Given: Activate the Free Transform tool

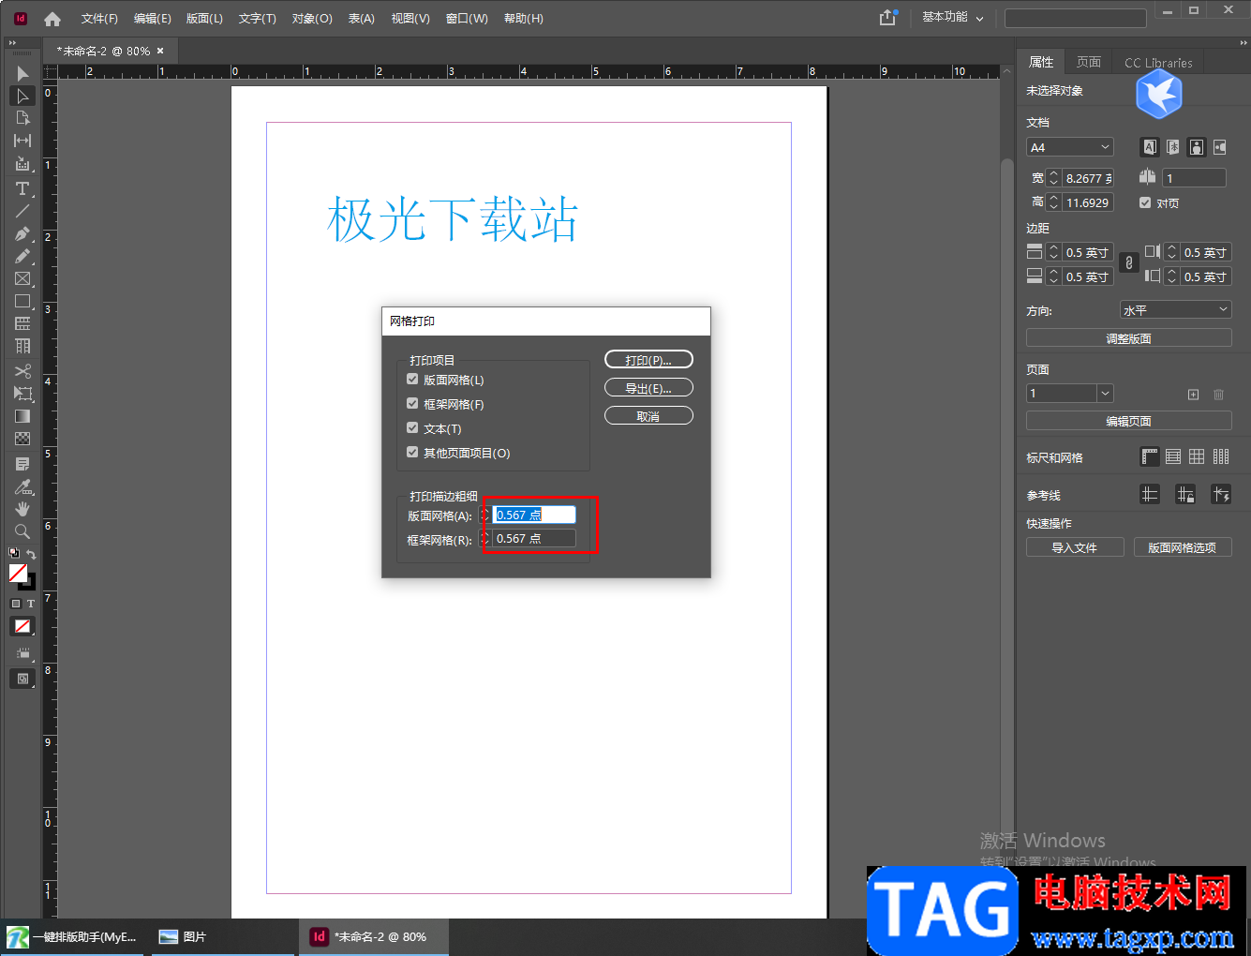Looking at the screenshot, I should click(22, 394).
